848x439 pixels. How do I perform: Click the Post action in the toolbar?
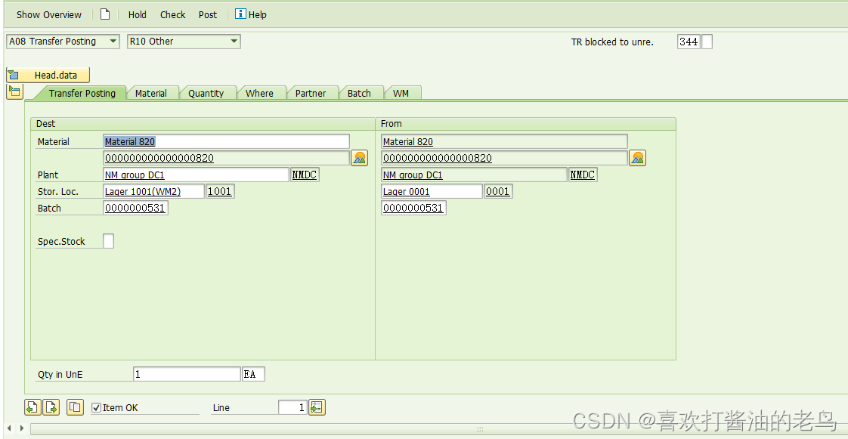point(207,14)
